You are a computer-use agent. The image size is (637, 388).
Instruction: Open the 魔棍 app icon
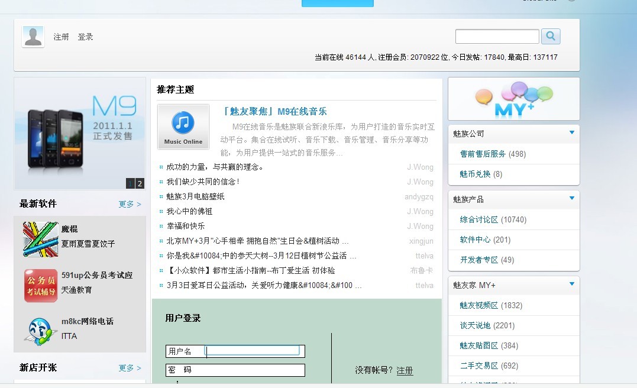click(40, 240)
